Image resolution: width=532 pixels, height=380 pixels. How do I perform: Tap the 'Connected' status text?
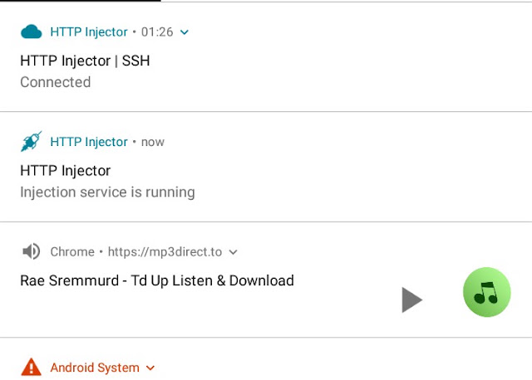[56, 82]
